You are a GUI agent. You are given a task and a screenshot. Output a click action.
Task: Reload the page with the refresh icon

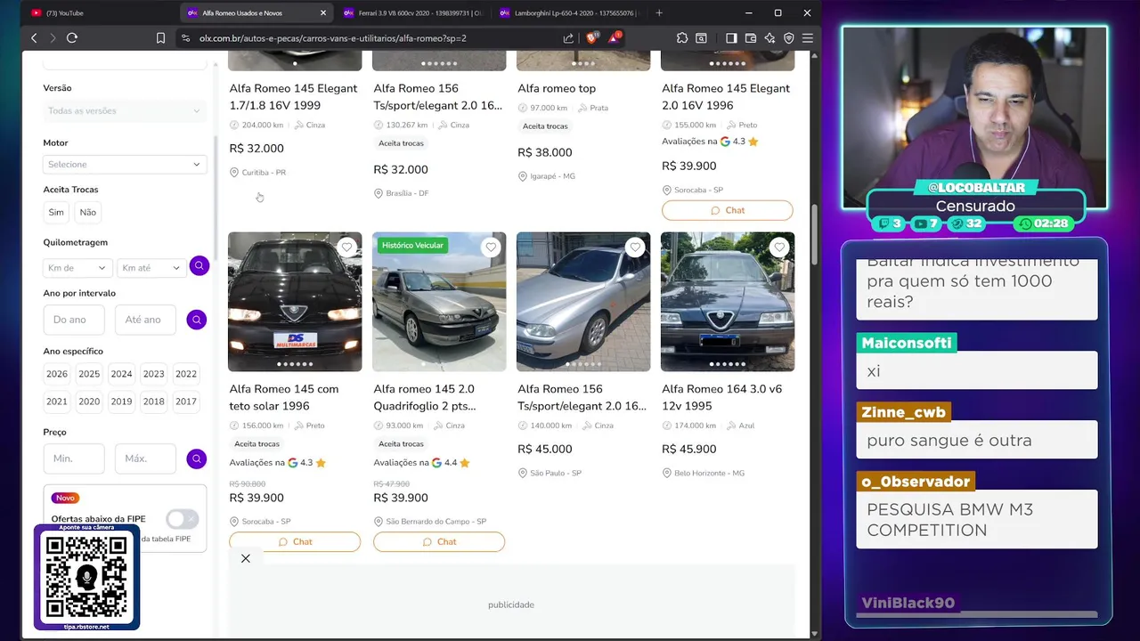pos(72,38)
